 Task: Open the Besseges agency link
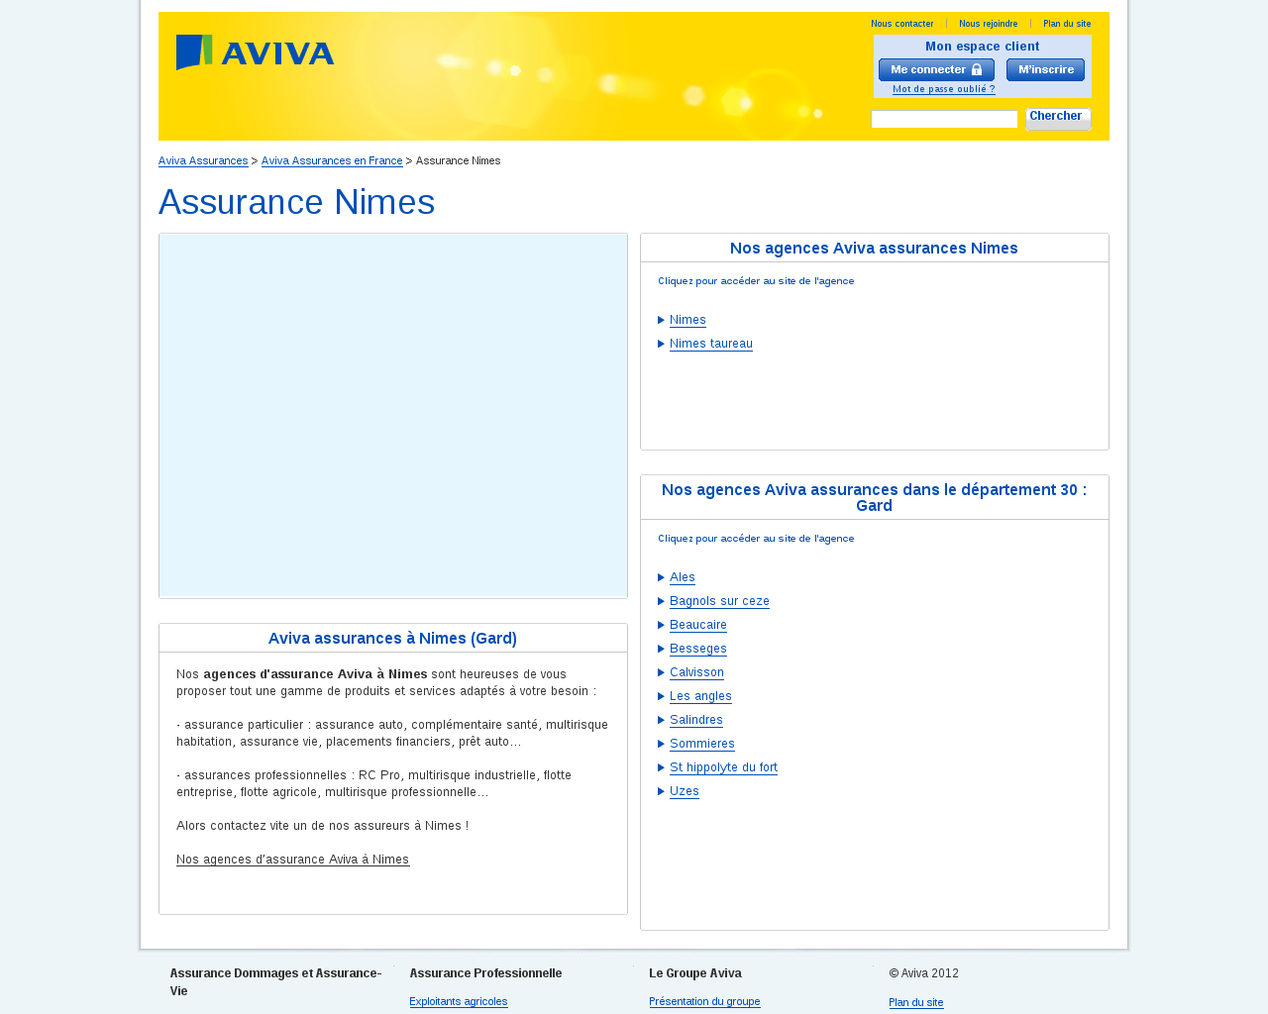pos(698,649)
